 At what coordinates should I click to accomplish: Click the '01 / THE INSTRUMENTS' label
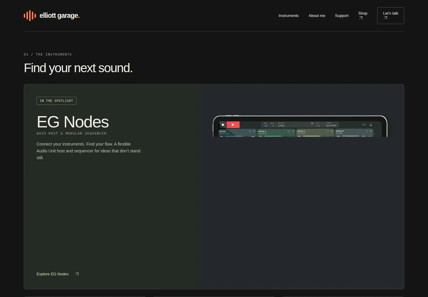[x=48, y=55]
